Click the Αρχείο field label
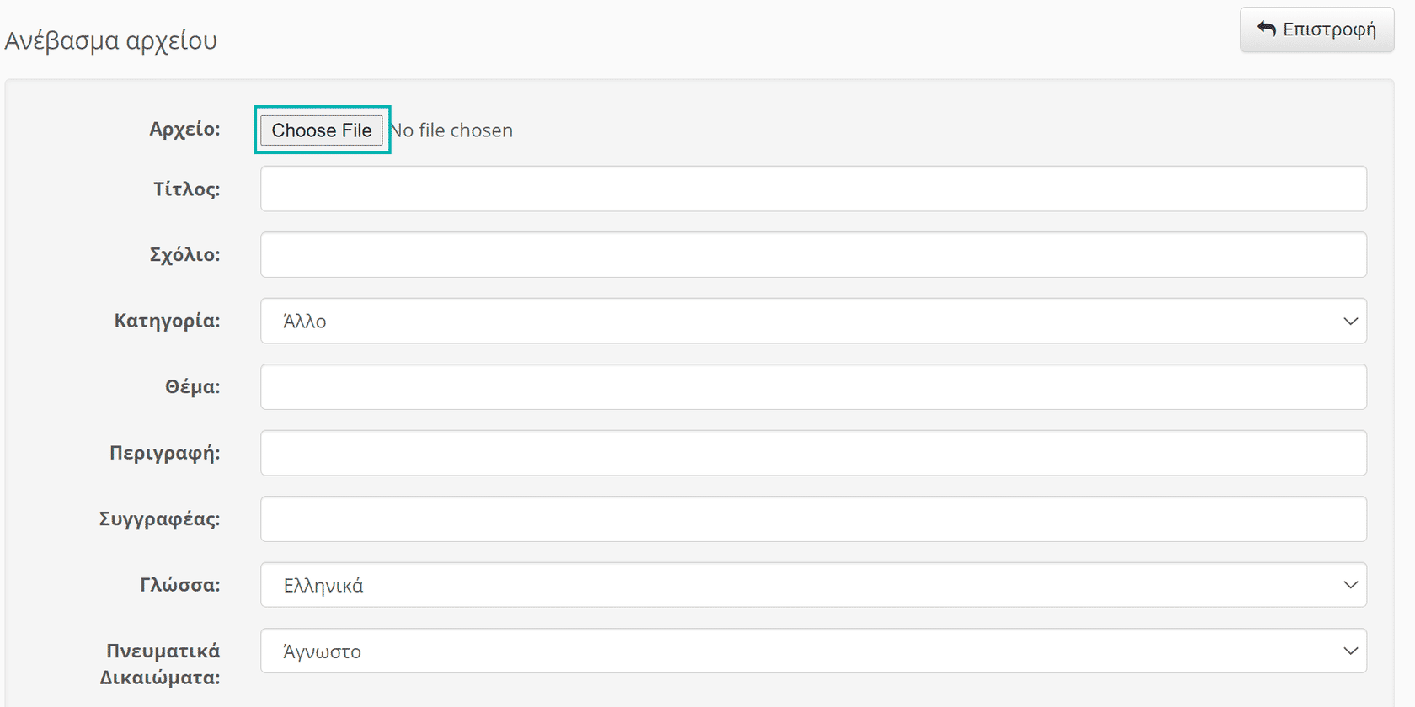Image resolution: width=1415 pixels, height=707 pixels. pyautogui.click(x=184, y=129)
